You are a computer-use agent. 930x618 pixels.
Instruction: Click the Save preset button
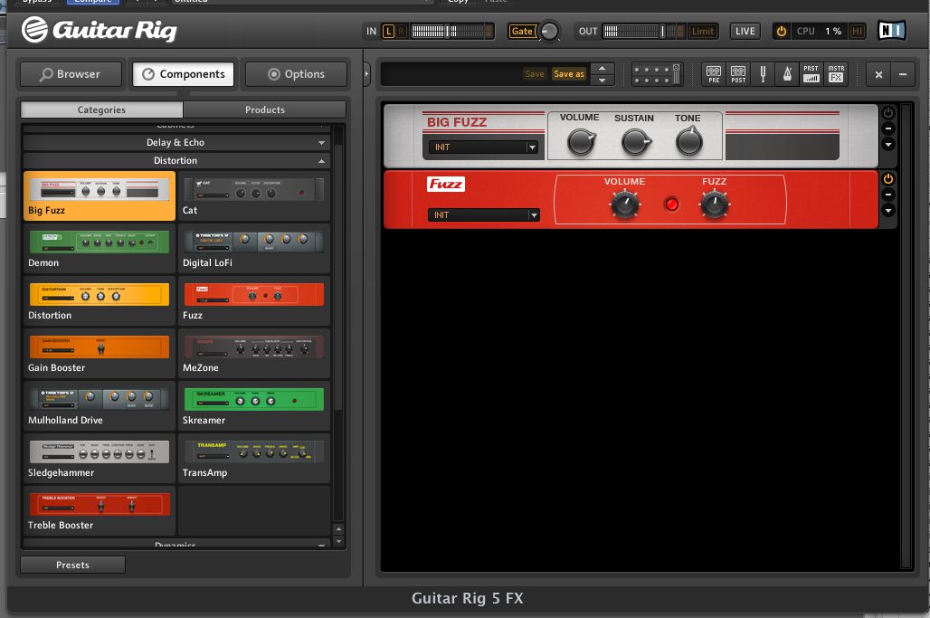point(535,74)
